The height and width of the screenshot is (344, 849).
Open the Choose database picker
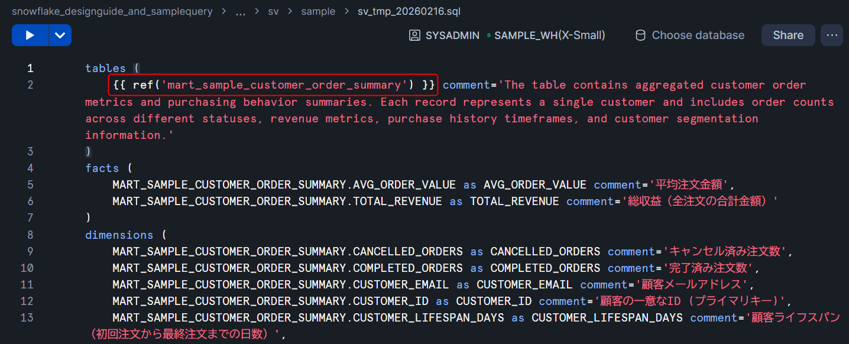(690, 35)
